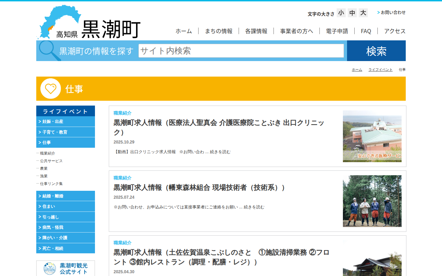Viewport: 442px width, 276px height.
Task: Open the 黒潮町観光公式サイト banner
Action: pos(66,268)
